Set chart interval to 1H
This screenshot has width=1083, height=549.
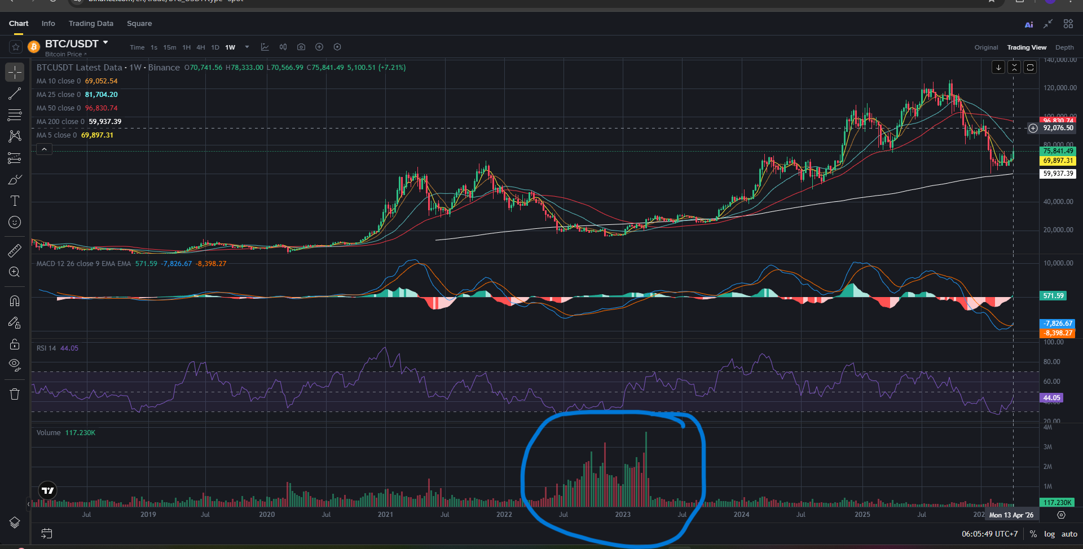point(187,47)
